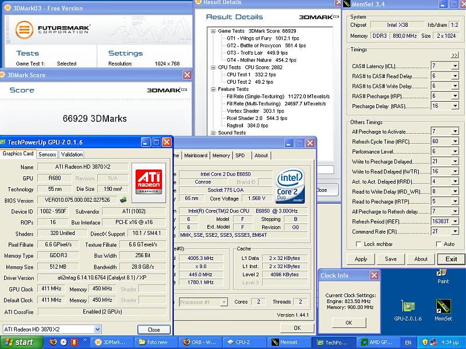Collapse the Sound Tests tree node
466x349 pixels.
tap(213, 133)
